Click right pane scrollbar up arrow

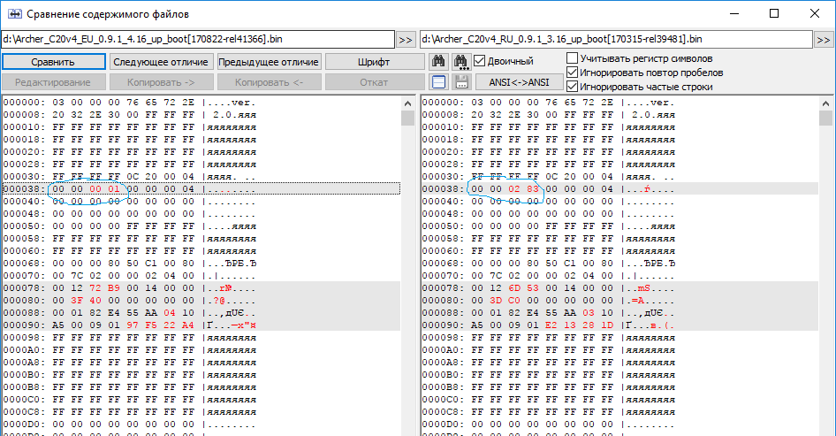826,103
